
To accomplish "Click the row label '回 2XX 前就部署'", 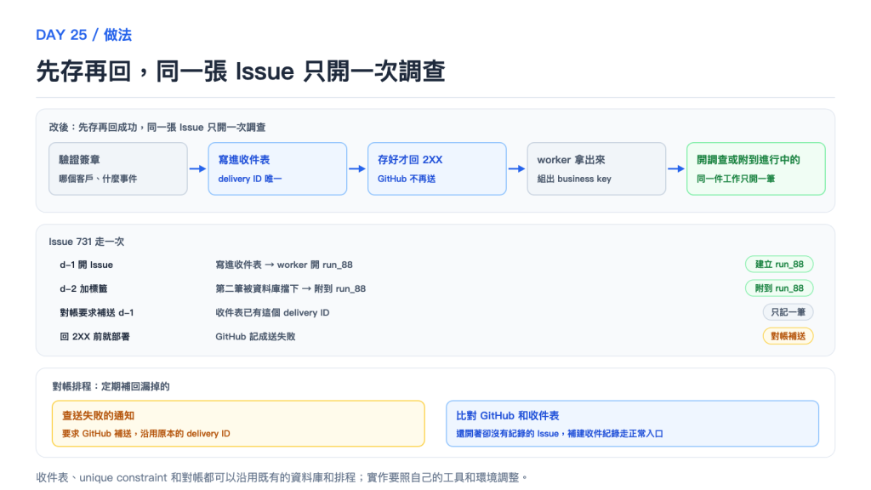I will (x=95, y=337).
